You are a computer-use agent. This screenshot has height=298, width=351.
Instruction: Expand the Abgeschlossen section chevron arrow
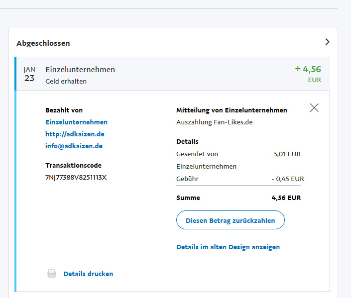coord(327,42)
